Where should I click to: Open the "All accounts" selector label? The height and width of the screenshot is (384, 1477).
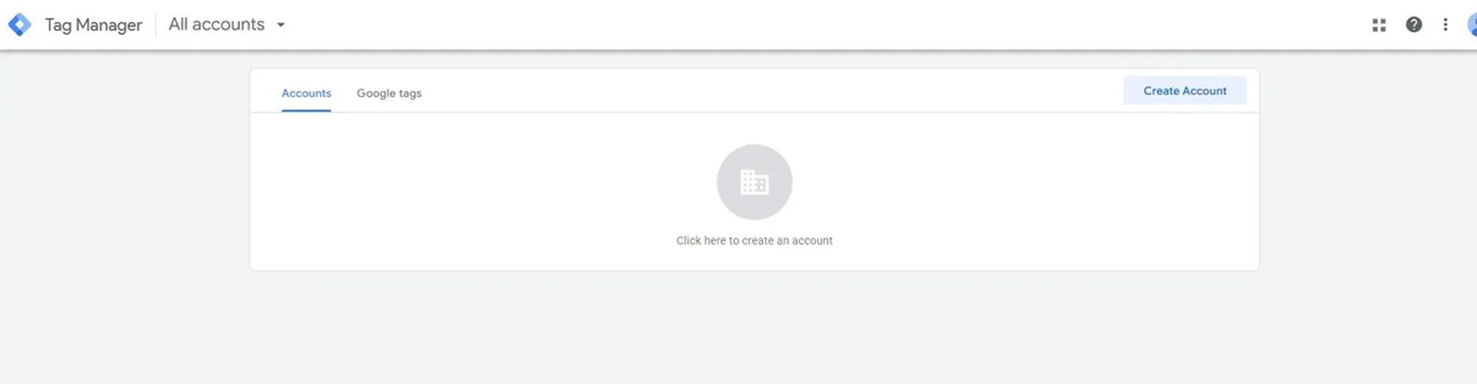tap(216, 24)
